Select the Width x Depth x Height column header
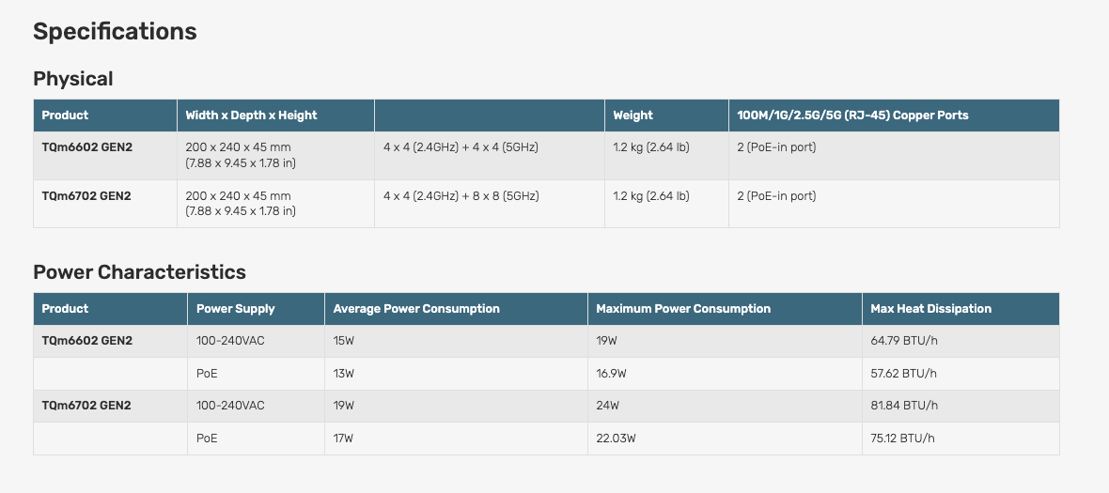This screenshot has width=1109, height=493. [x=251, y=116]
